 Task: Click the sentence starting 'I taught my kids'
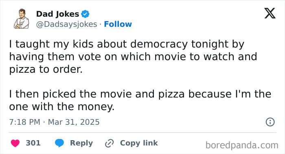tap(133, 56)
